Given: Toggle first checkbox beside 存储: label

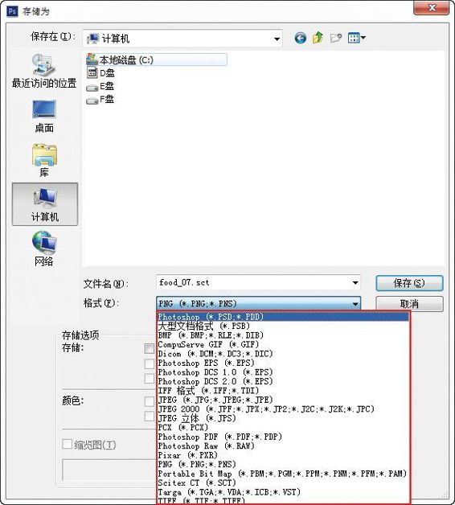Looking at the screenshot, I should [150, 348].
